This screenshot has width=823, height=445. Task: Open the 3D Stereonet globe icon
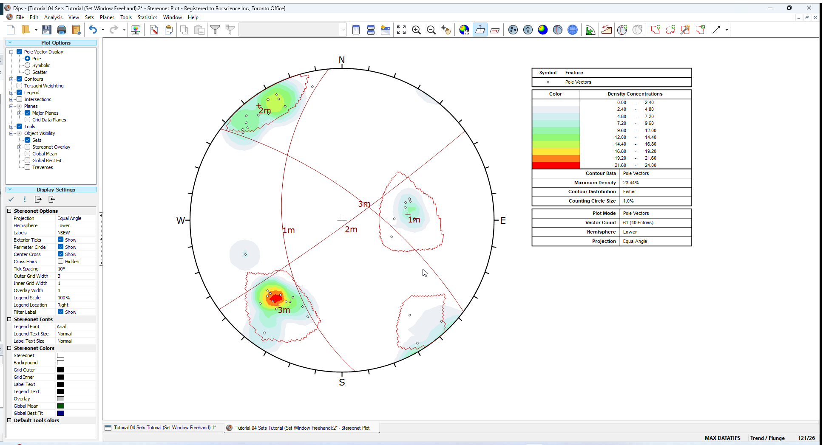click(572, 30)
